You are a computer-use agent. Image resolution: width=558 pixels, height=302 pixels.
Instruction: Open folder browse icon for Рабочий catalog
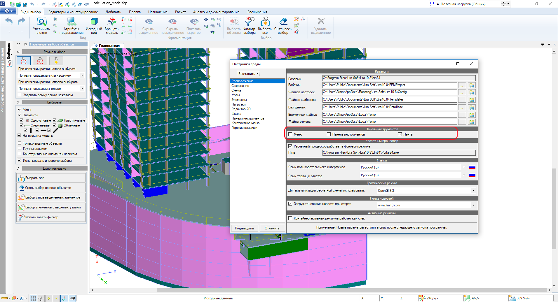point(472,85)
